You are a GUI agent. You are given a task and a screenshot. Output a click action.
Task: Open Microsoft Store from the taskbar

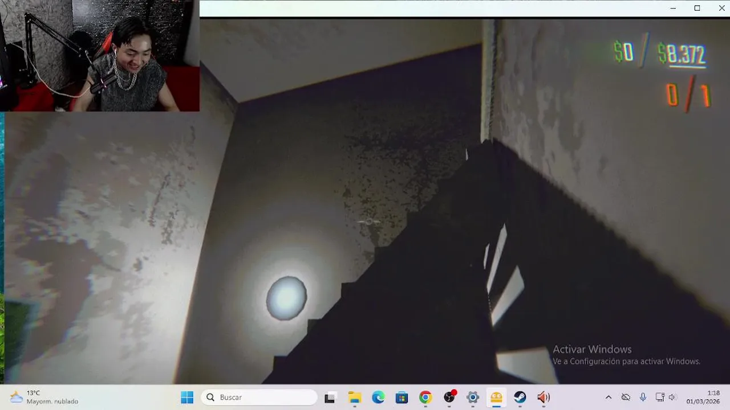click(401, 397)
